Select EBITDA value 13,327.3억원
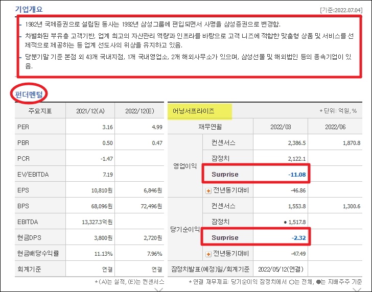The height and width of the screenshot is (292, 372). click(x=97, y=222)
